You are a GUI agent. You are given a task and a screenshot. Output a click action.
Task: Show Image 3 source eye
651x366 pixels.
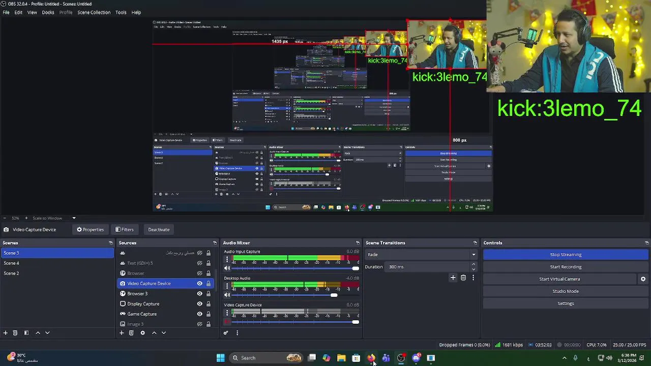pos(200,324)
